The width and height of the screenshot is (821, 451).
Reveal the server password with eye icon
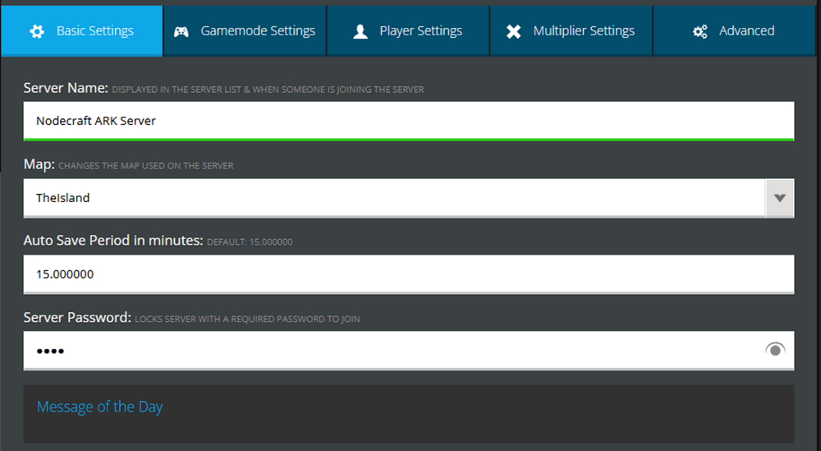[x=775, y=350]
